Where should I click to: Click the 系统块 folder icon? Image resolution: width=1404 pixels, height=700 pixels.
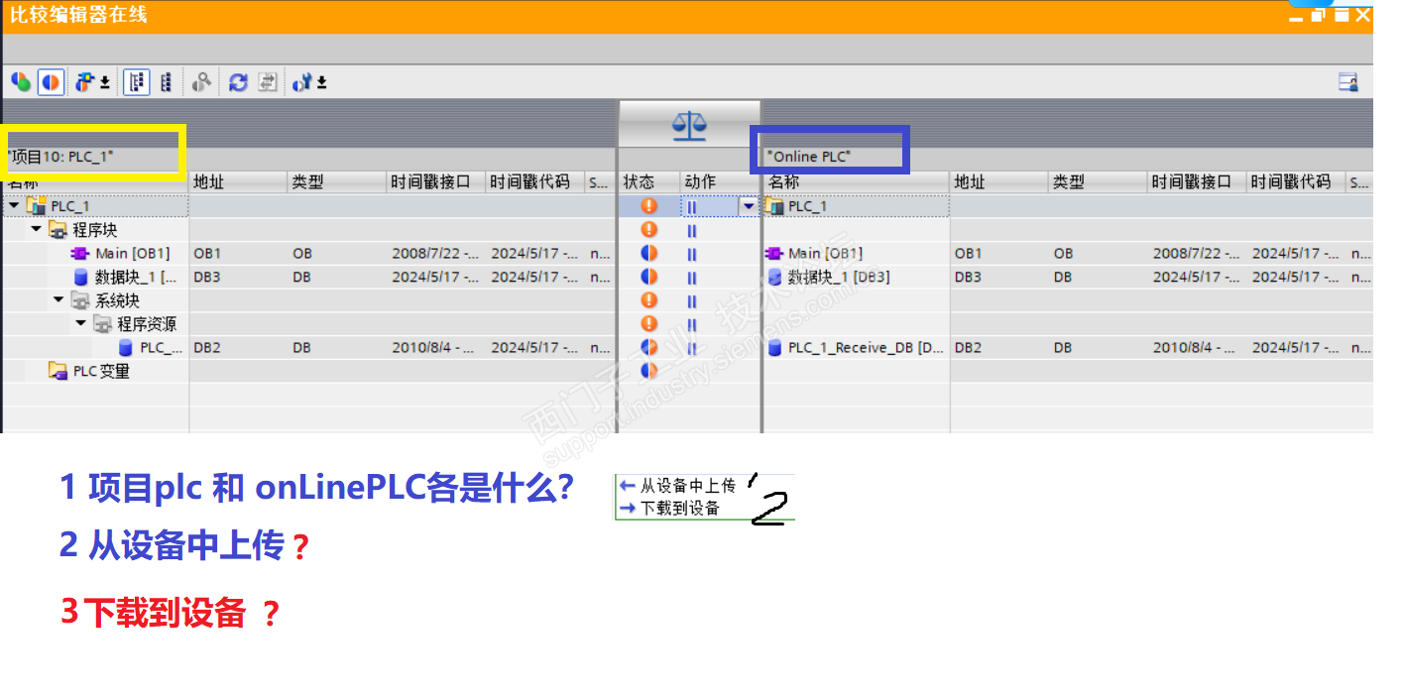pos(80,301)
